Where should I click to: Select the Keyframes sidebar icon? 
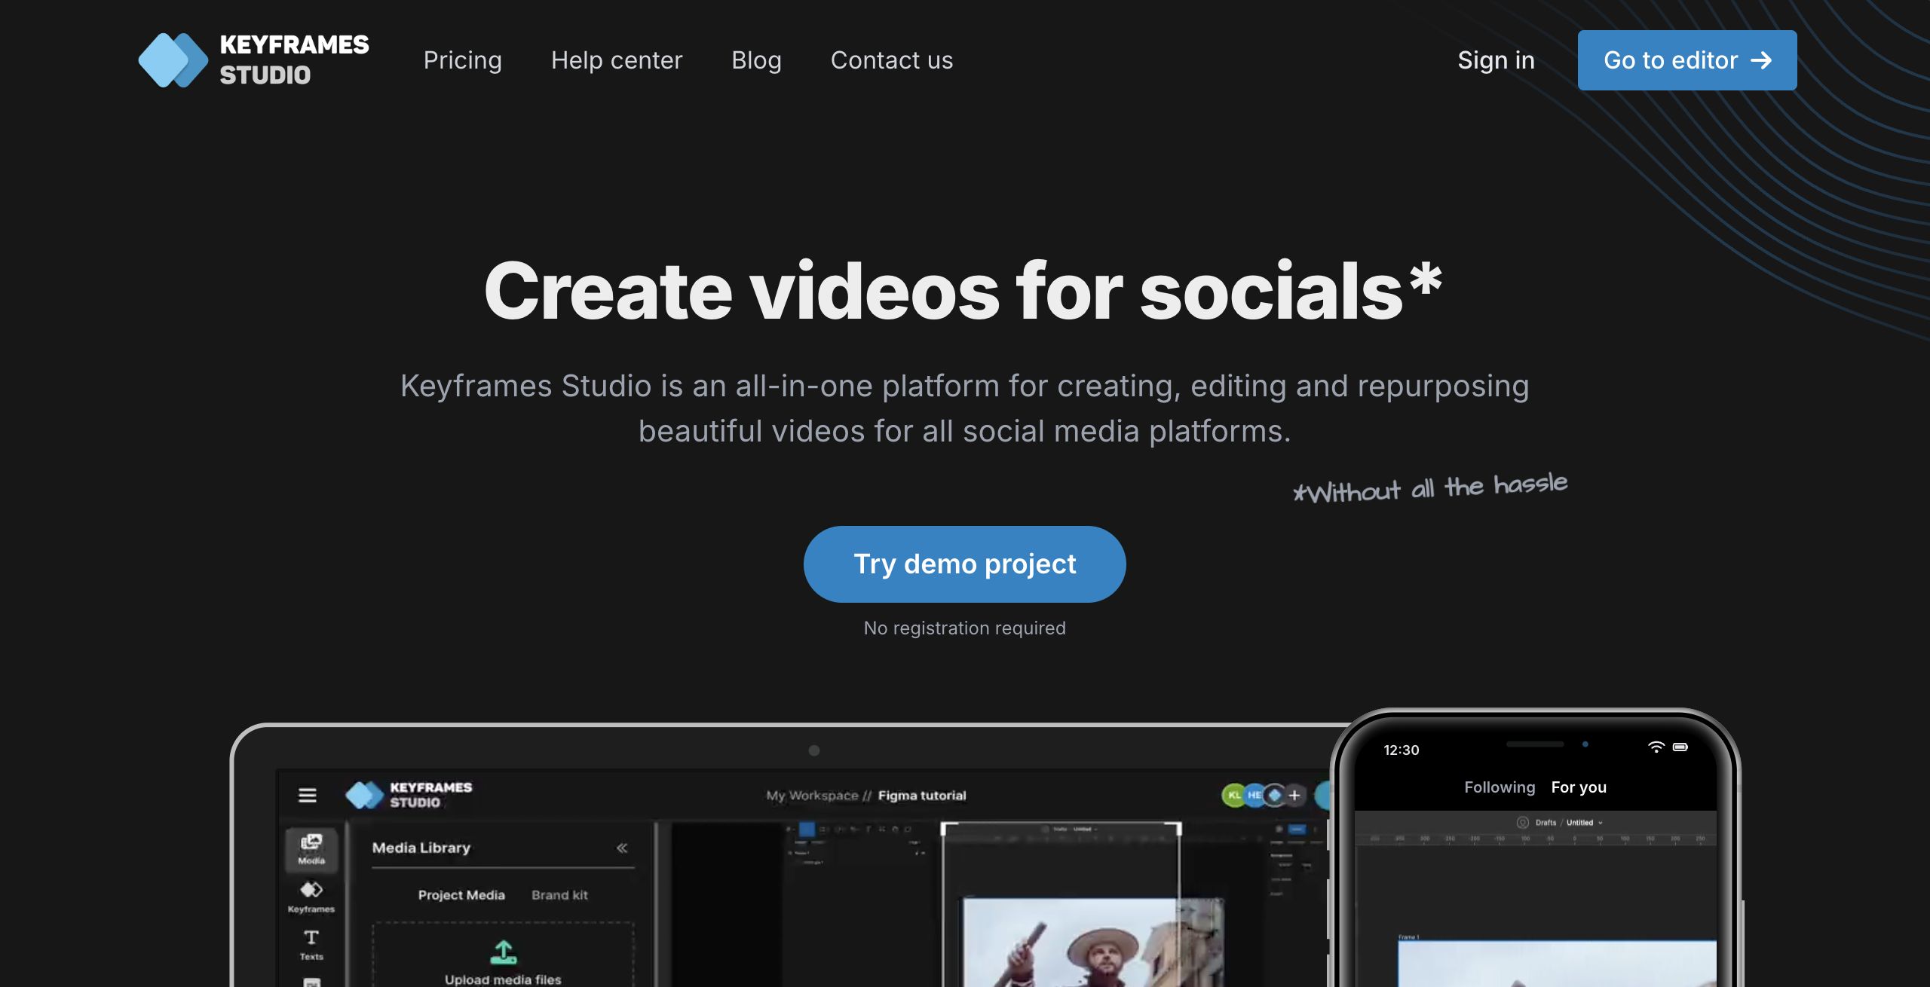[311, 897]
